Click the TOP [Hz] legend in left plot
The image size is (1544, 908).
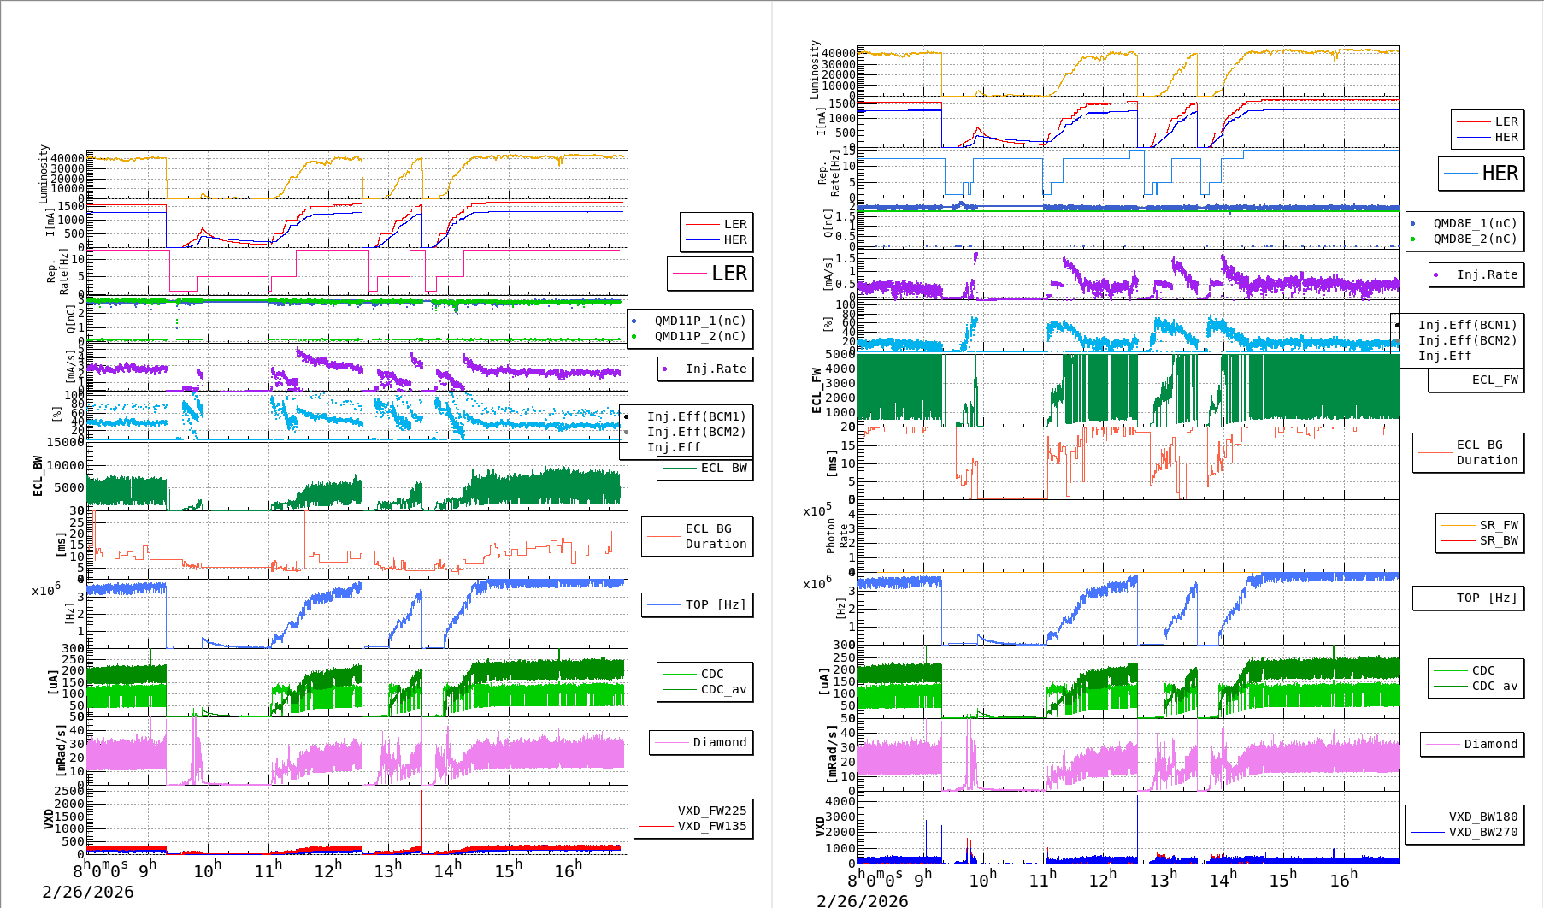(698, 604)
